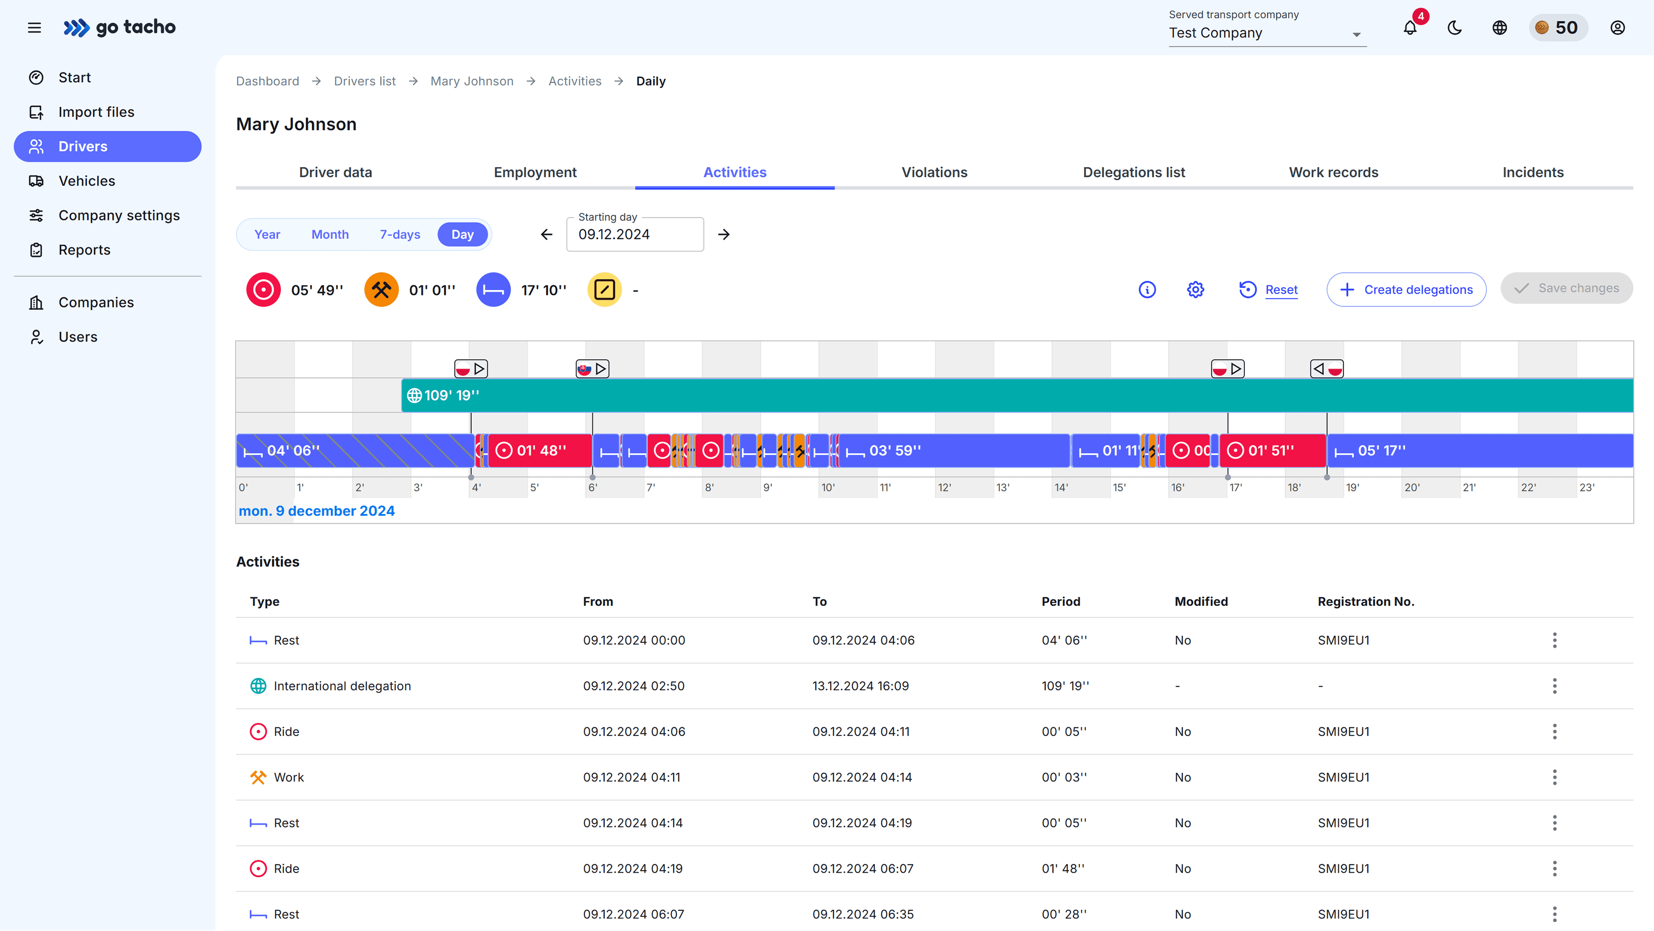Click the Rest summary icon
The height and width of the screenshot is (931, 1654).
point(493,290)
